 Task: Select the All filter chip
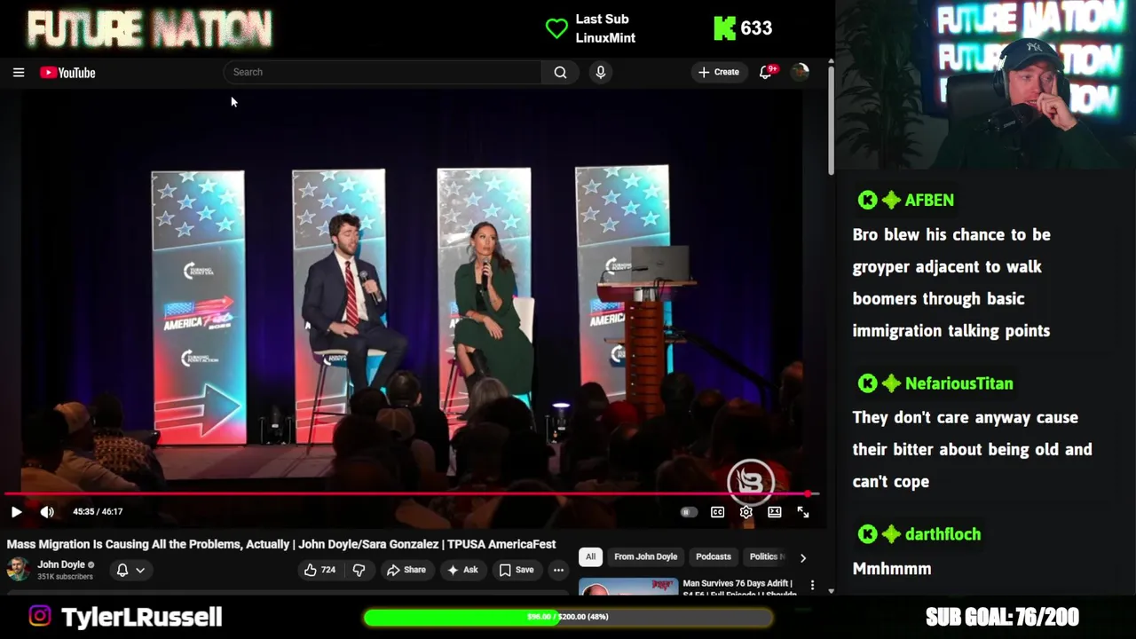pyautogui.click(x=590, y=556)
